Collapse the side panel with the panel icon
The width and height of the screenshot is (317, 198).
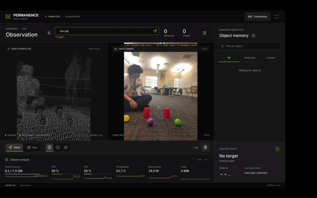205,33
